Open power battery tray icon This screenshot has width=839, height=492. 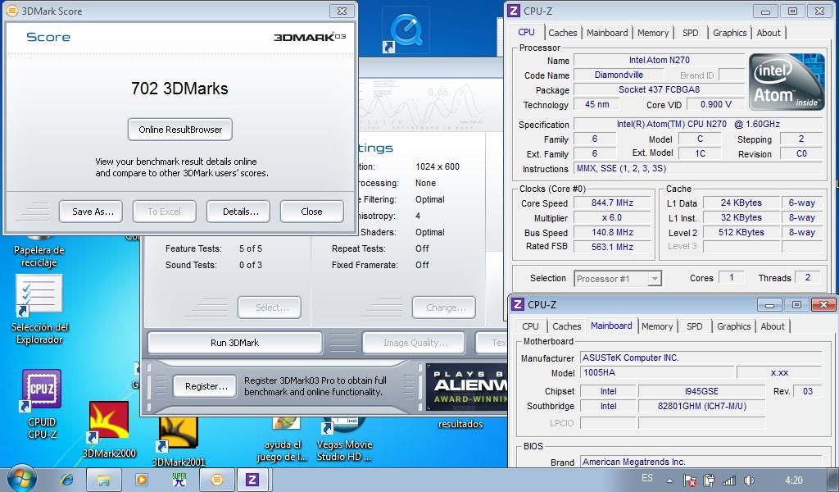point(709,481)
